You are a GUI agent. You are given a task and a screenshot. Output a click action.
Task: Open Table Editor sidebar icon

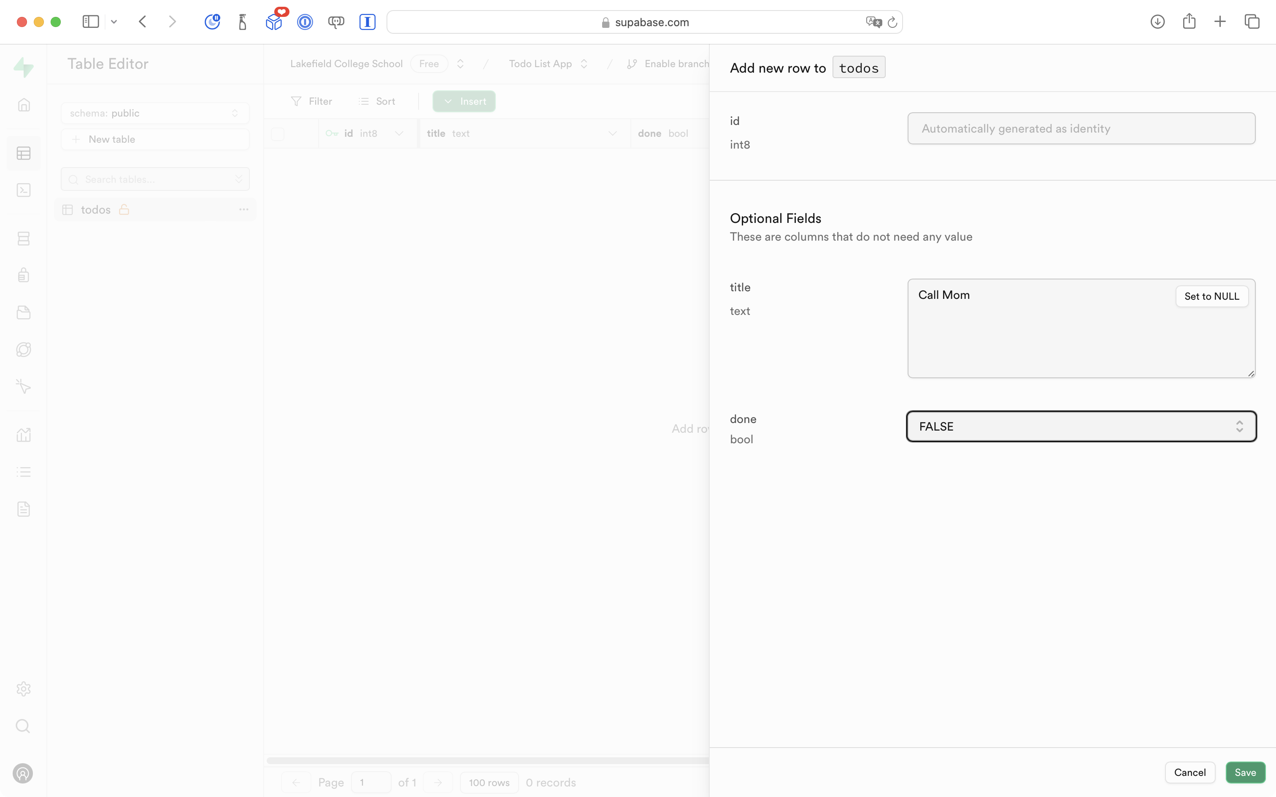(24, 153)
